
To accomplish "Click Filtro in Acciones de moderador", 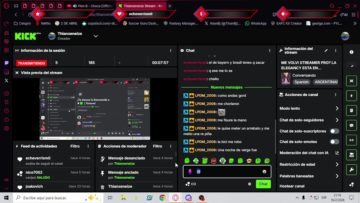I will (x=157, y=146).
